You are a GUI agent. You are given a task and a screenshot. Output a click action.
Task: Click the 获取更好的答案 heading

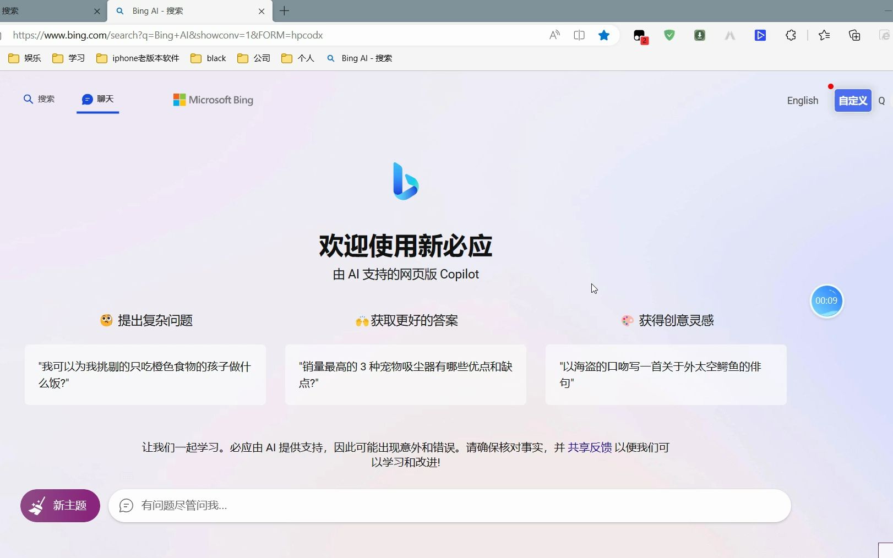[x=406, y=320]
